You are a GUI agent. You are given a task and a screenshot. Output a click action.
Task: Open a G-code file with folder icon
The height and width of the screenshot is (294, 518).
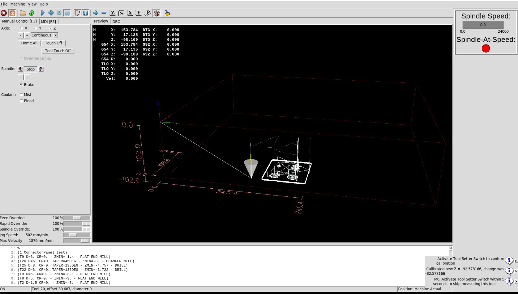23,13
